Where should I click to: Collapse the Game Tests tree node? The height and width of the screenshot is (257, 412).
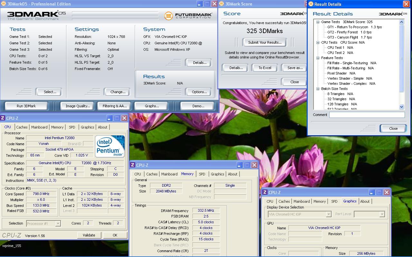tap(318, 22)
